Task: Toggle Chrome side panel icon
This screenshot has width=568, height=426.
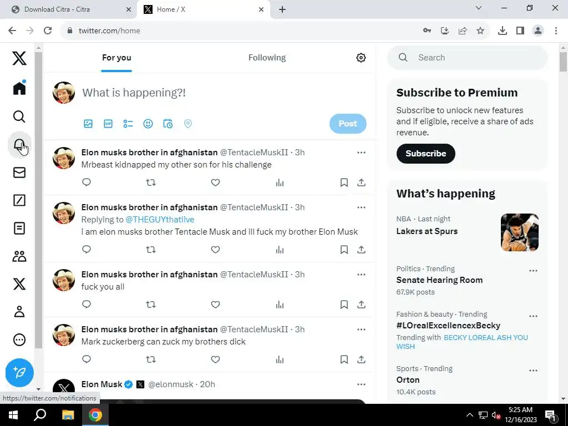Action: tap(520, 31)
